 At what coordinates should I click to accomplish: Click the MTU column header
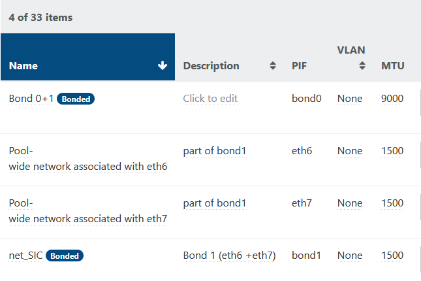[x=392, y=66]
